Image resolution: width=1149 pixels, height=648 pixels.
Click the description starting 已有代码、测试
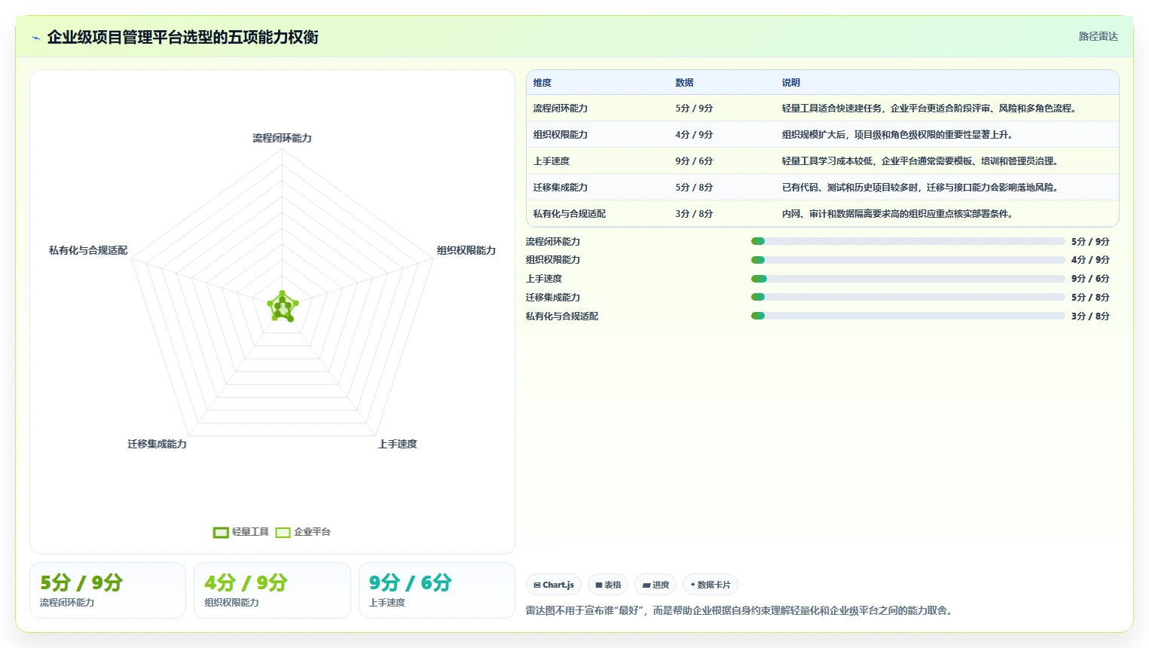coord(921,188)
